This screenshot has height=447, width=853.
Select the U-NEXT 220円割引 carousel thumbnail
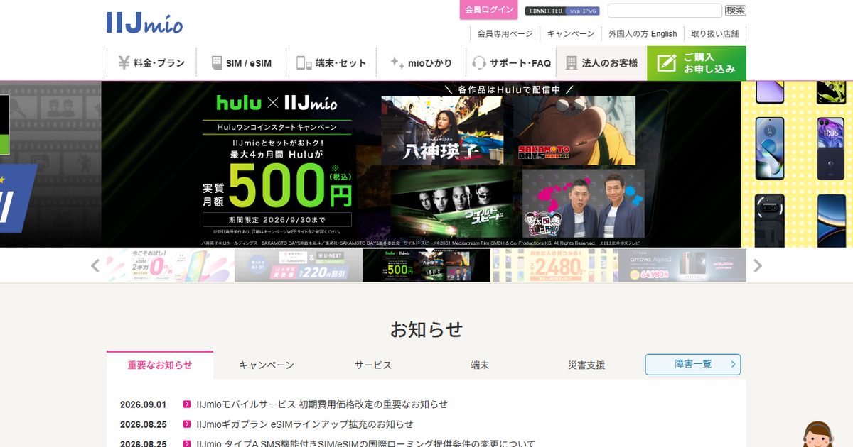pyautogui.click(x=299, y=265)
